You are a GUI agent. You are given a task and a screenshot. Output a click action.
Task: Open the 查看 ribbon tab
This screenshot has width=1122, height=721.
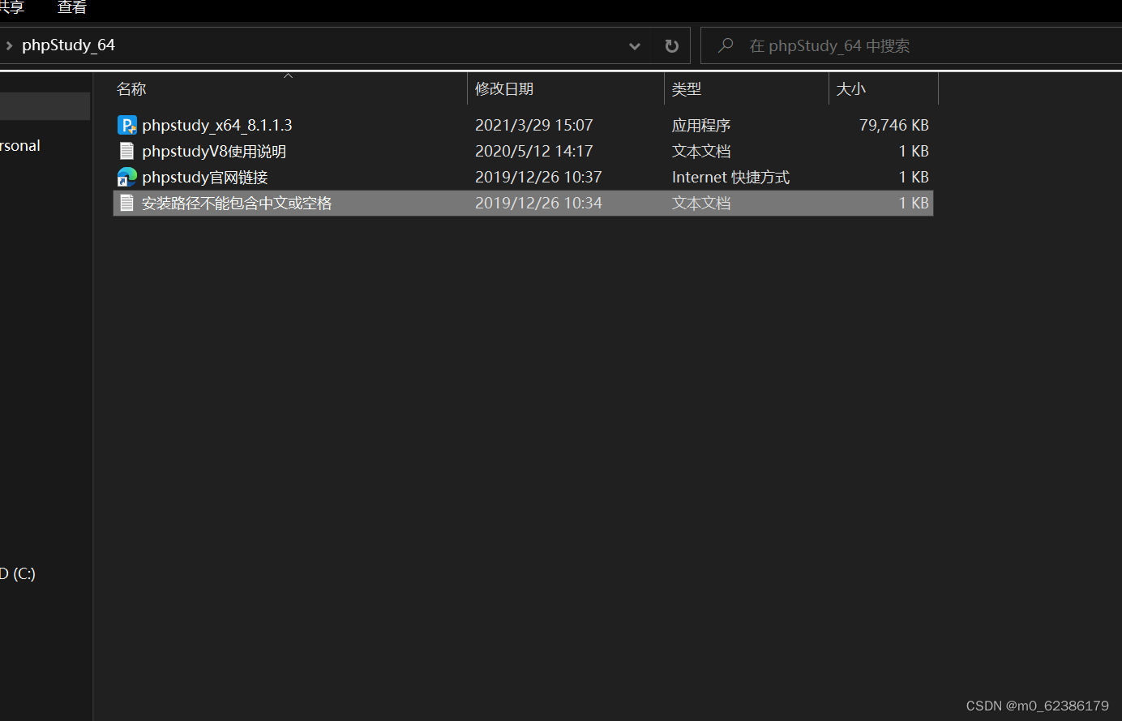(x=72, y=7)
